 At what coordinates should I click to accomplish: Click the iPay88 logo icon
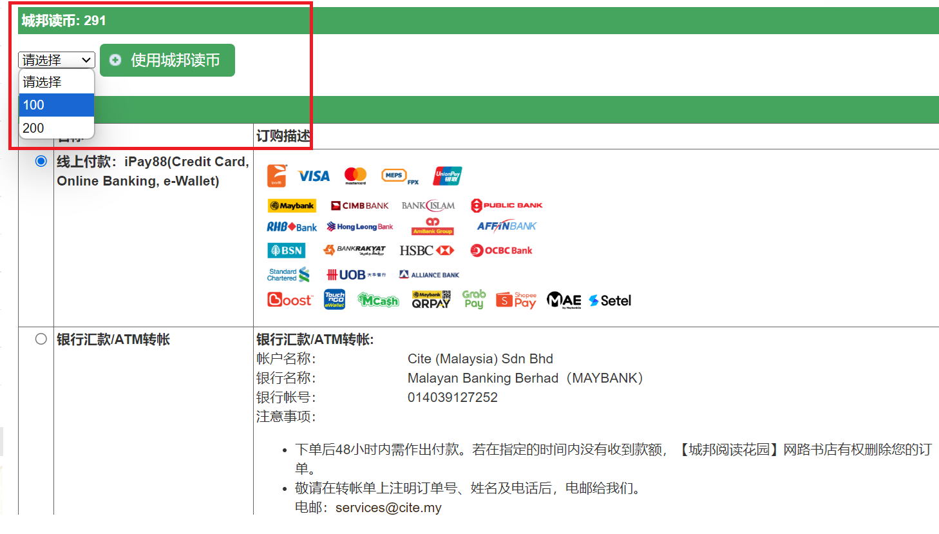(277, 175)
